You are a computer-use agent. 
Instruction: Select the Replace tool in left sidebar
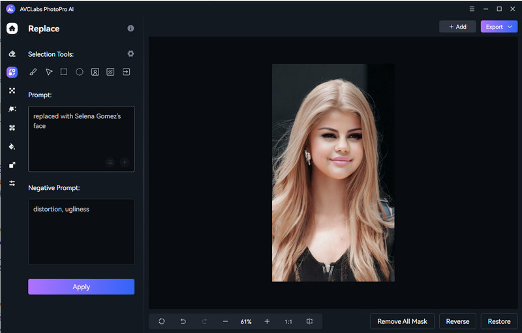pos(12,72)
